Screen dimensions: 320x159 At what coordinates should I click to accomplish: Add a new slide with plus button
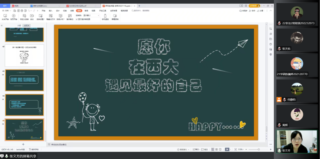23,144
